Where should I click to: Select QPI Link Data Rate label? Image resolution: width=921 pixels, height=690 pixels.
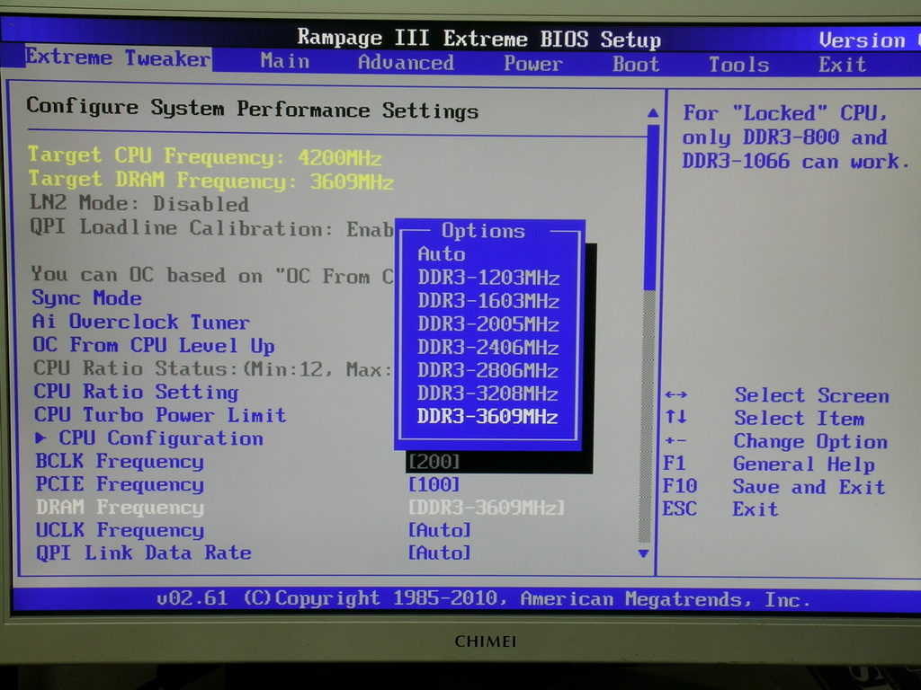pyautogui.click(x=144, y=553)
